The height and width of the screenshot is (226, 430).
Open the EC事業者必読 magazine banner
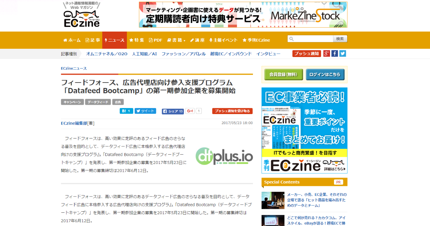(305, 131)
